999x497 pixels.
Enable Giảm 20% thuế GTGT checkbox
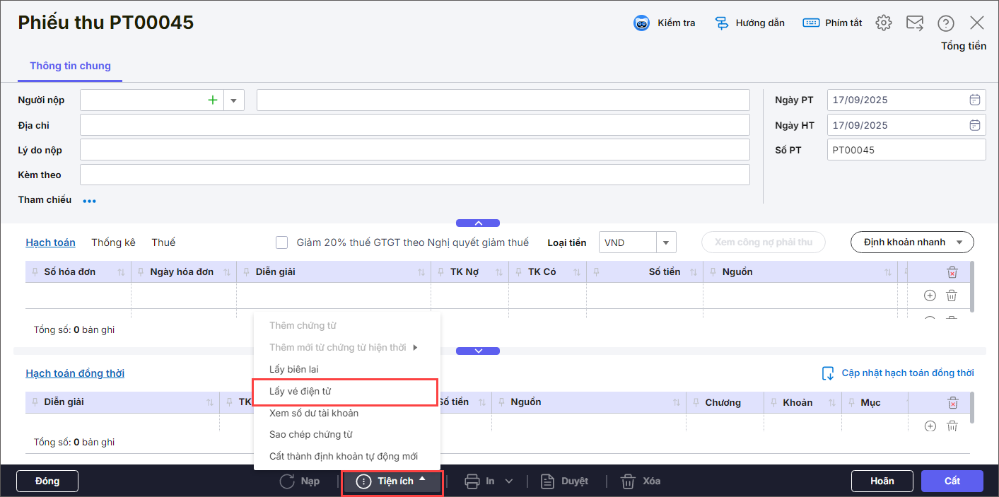282,242
